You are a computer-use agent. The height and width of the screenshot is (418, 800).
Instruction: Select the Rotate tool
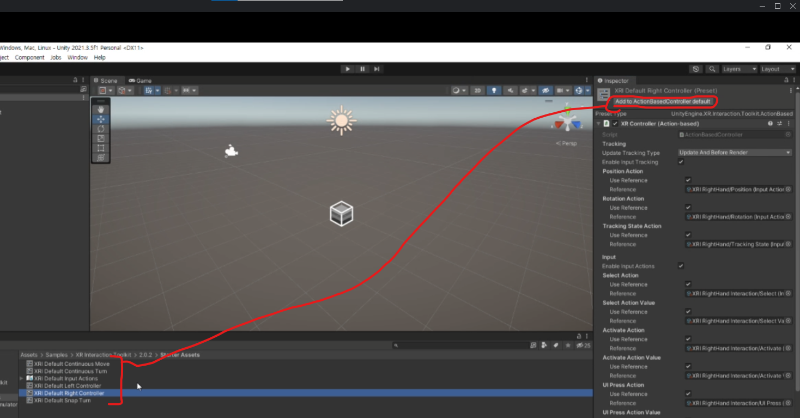[101, 129]
